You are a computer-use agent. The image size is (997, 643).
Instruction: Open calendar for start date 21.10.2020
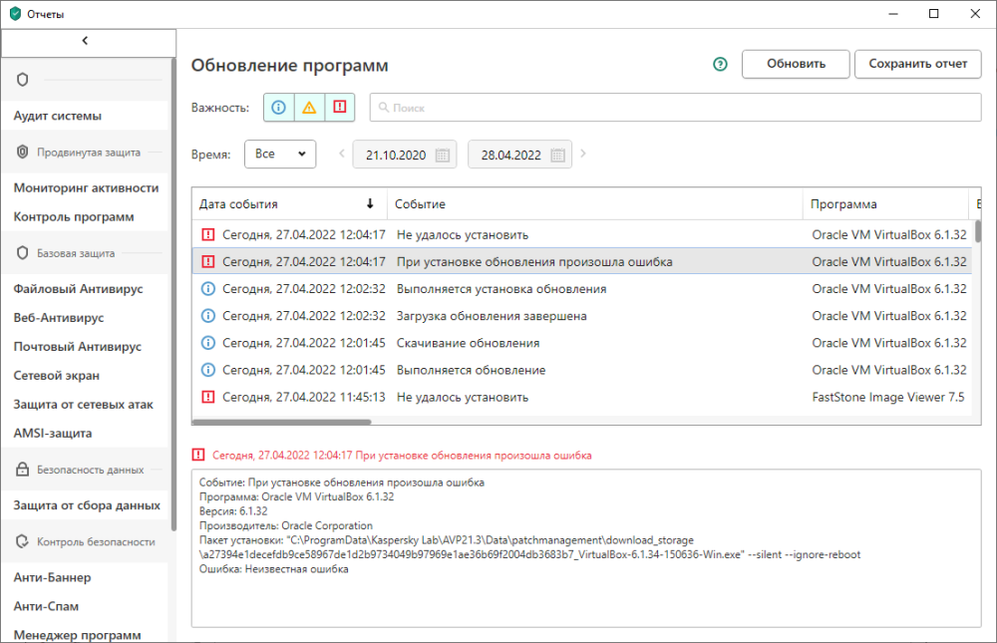[x=444, y=155]
